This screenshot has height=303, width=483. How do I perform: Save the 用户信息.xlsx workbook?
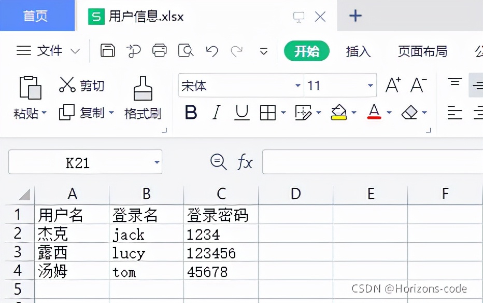pos(107,50)
